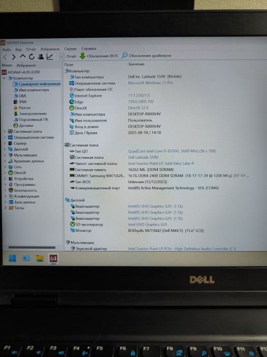Open the graph chart toolbar icon
Viewport: 267px width, 357px height.
50,57
